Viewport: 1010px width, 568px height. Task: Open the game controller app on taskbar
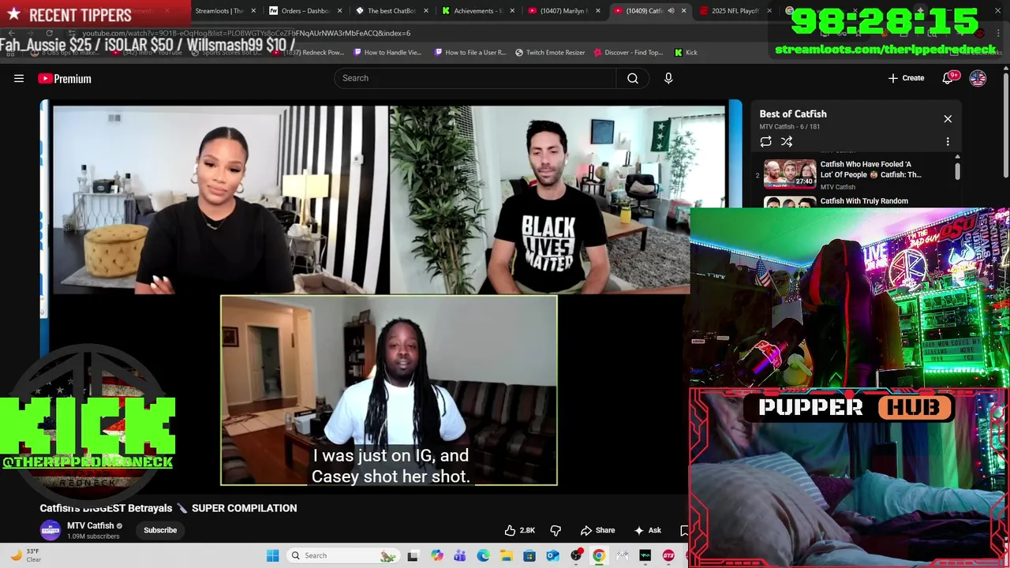pos(623,555)
